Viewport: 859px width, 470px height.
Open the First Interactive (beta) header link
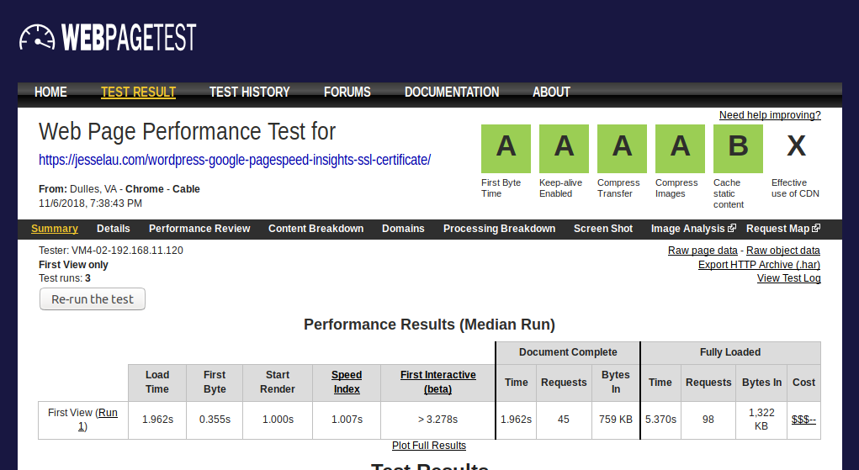point(437,382)
